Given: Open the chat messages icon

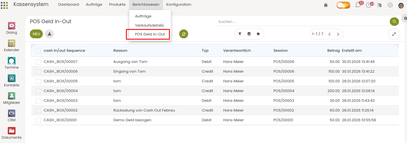Looking at the screenshot, I should [x=358, y=5].
